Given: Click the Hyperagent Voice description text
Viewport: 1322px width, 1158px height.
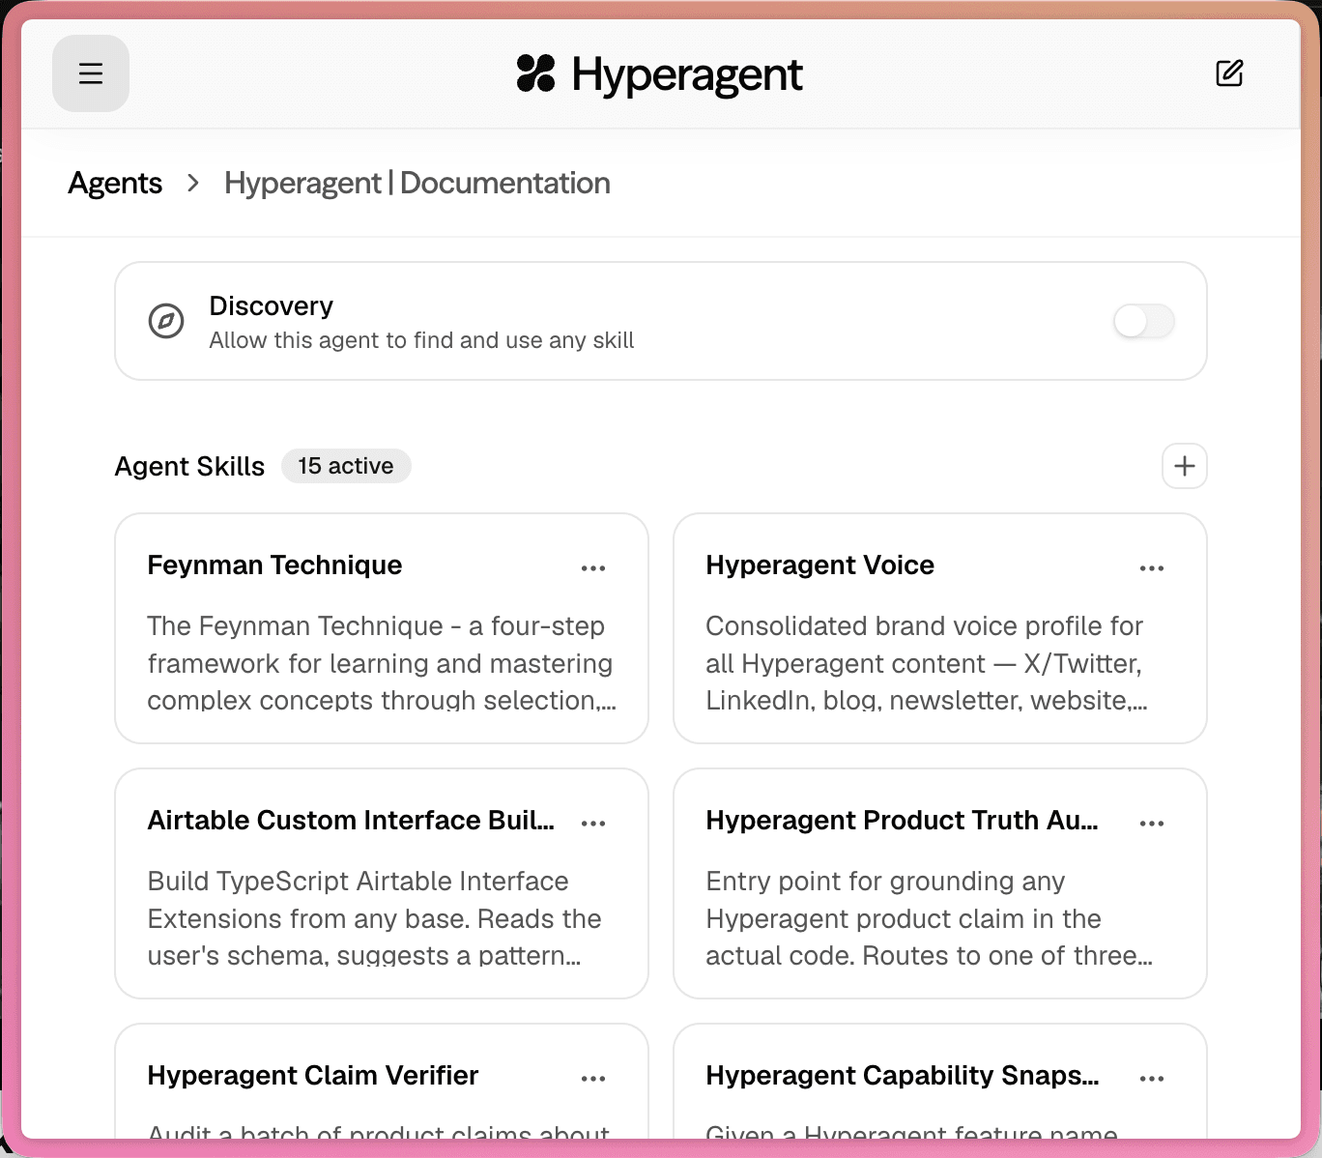Looking at the screenshot, I should coord(927,663).
